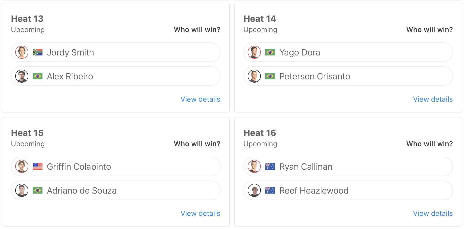Open View details for Heat 13
465x230 pixels.
(200, 99)
